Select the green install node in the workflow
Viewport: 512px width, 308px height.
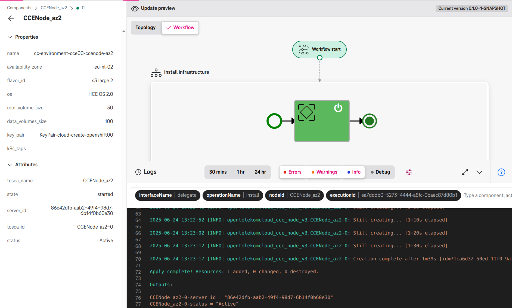322,121
